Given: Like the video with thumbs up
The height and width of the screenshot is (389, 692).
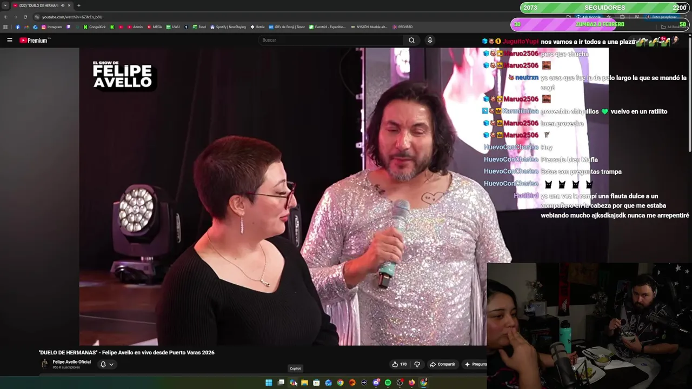Looking at the screenshot, I should (400, 364).
